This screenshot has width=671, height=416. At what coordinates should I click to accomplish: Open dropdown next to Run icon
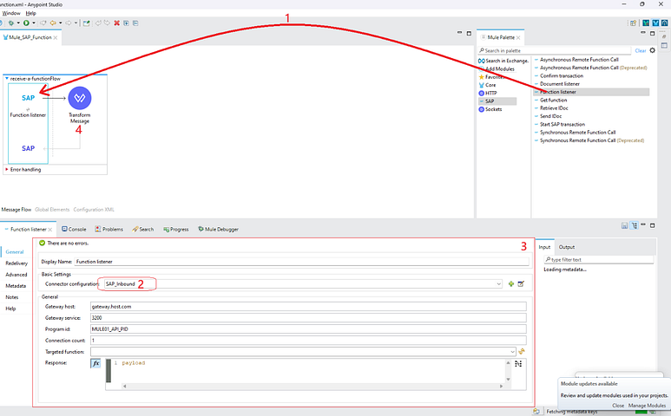point(34,23)
